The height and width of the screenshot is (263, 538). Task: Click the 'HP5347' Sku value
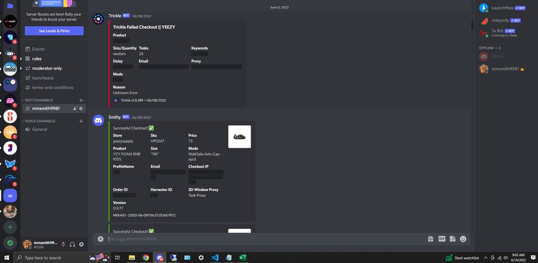point(157,141)
